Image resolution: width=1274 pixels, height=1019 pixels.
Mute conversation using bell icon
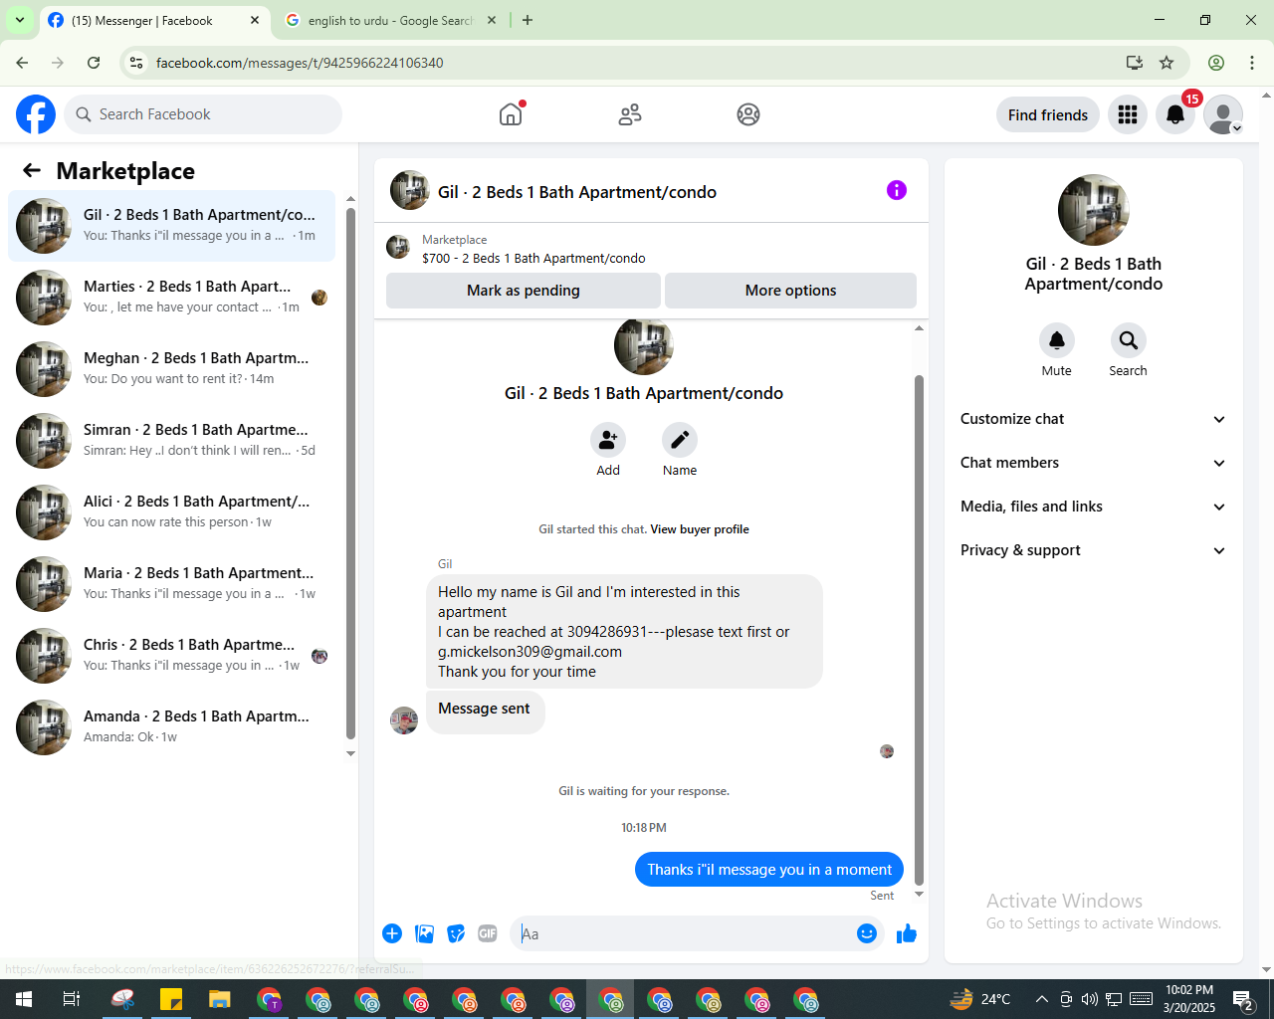tap(1057, 340)
